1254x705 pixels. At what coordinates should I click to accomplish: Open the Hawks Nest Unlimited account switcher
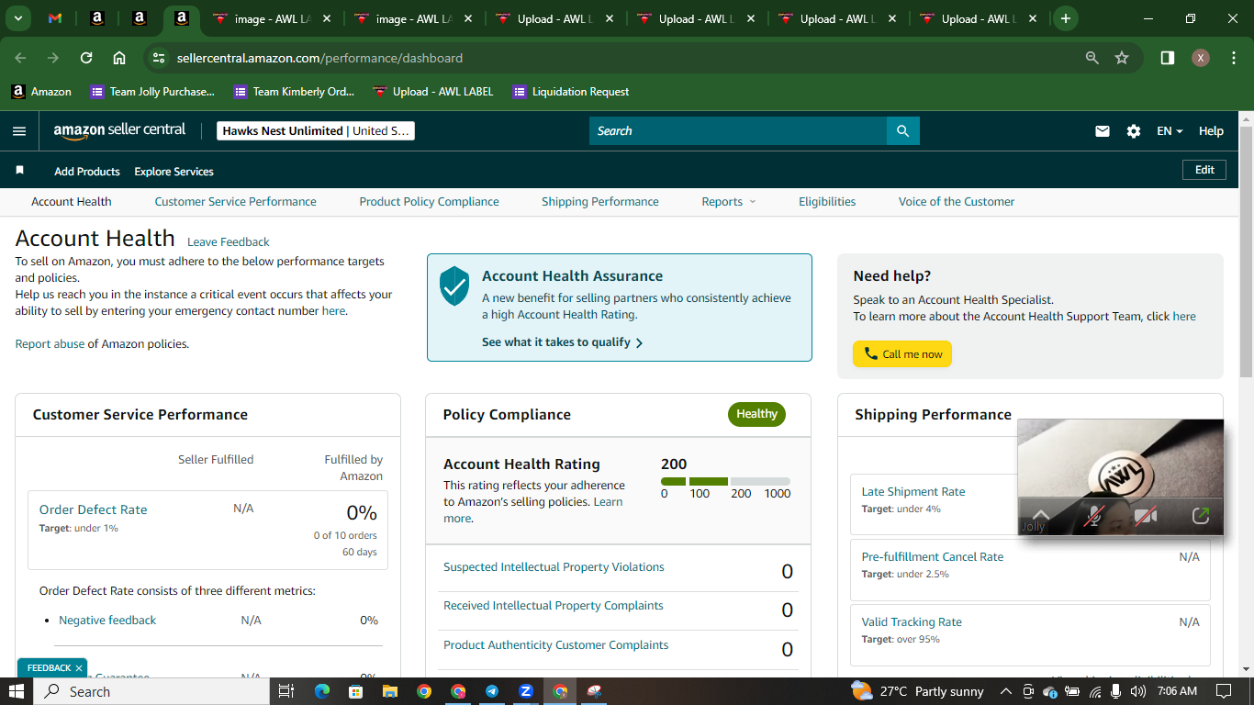(316, 131)
